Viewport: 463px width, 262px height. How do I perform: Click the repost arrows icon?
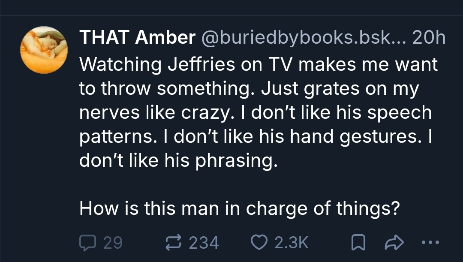click(x=173, y=243)
